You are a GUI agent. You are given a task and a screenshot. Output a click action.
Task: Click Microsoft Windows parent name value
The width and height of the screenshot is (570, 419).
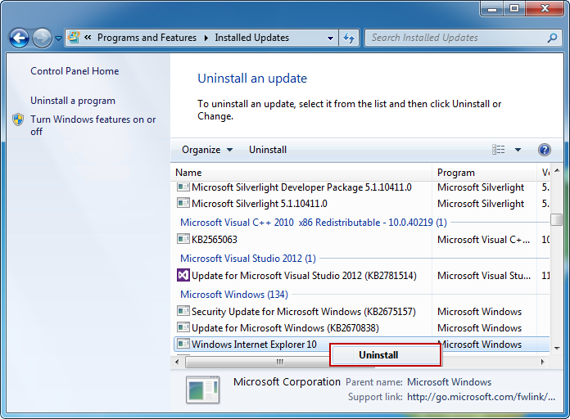click(x=449, y=382)
